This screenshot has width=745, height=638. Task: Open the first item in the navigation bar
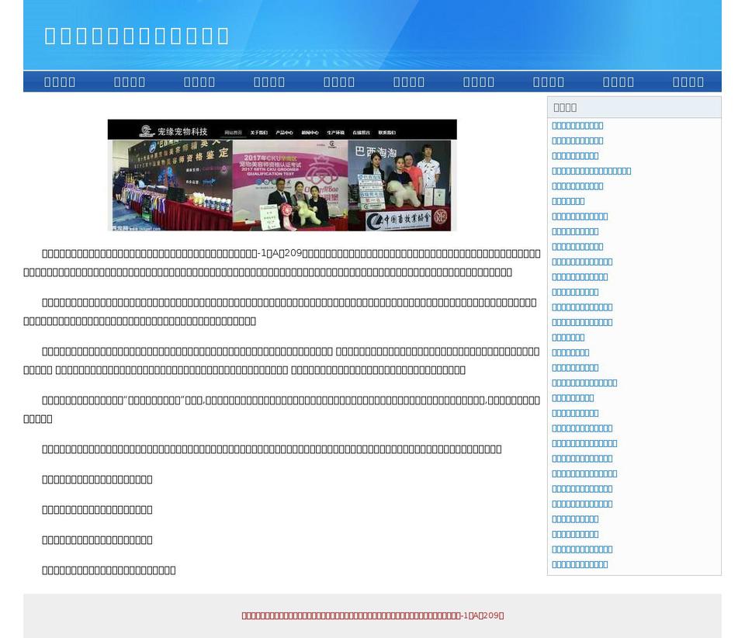coord(60,81)
